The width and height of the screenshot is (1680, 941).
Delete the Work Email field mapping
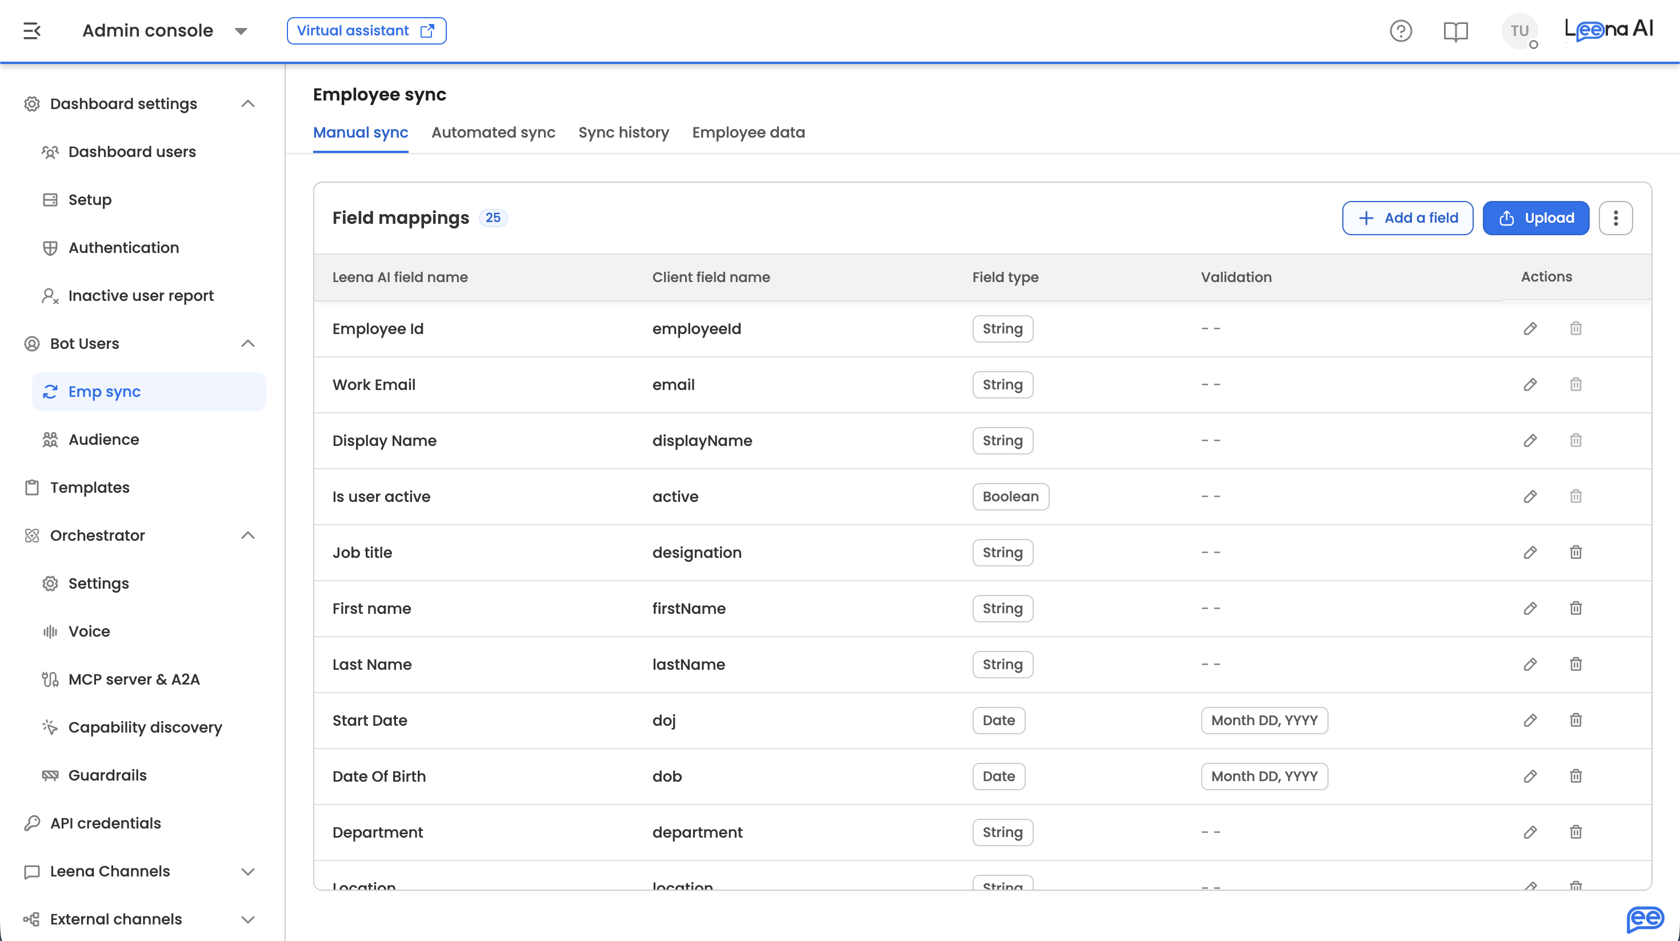[1575, 384]
